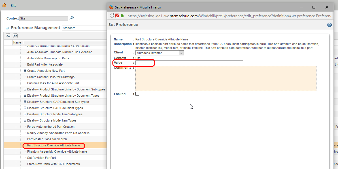Click the Context search magnifier icon
Viewport: 338px width, 169px height.
click(x=72, y=18)
